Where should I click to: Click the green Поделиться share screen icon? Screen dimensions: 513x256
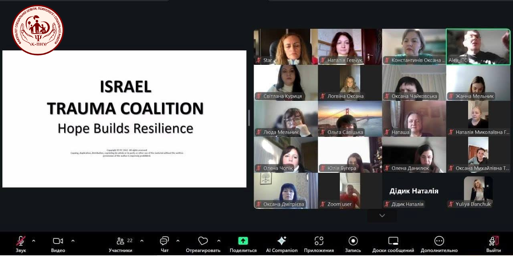tap(243, 241)
